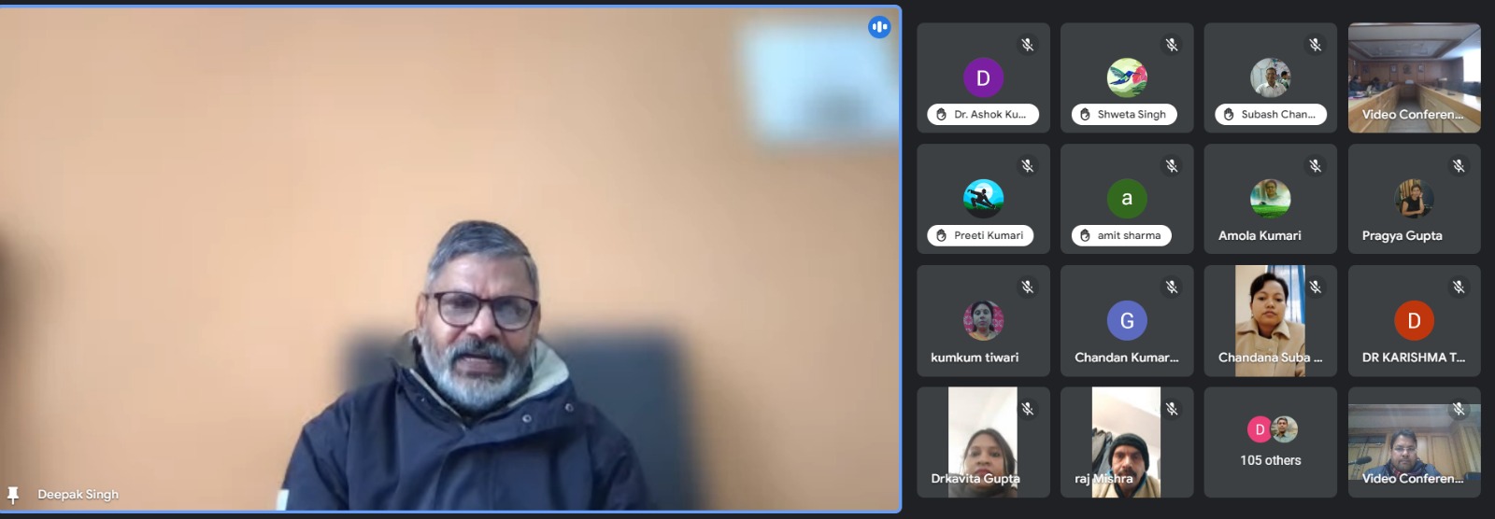Click the raised hand icon beside Subash Chan...
The height and width of the screenshot is (519, 1495).
1229,115
